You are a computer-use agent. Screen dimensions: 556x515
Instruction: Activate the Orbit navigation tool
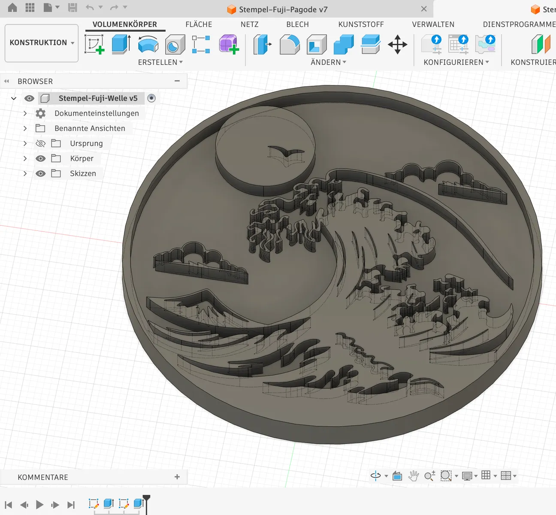pyautogui.click(x=375, y=476)
